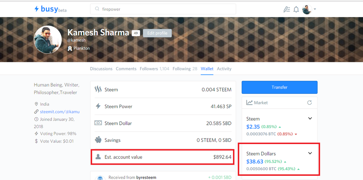The height and width of the screenshot is (180, 363).
Task: Click the Steem Dollars price $38.63
Action: tap(254, 161)
